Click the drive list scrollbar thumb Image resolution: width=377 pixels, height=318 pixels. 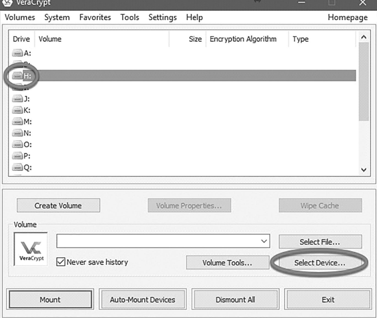click(x=364, y=81)
